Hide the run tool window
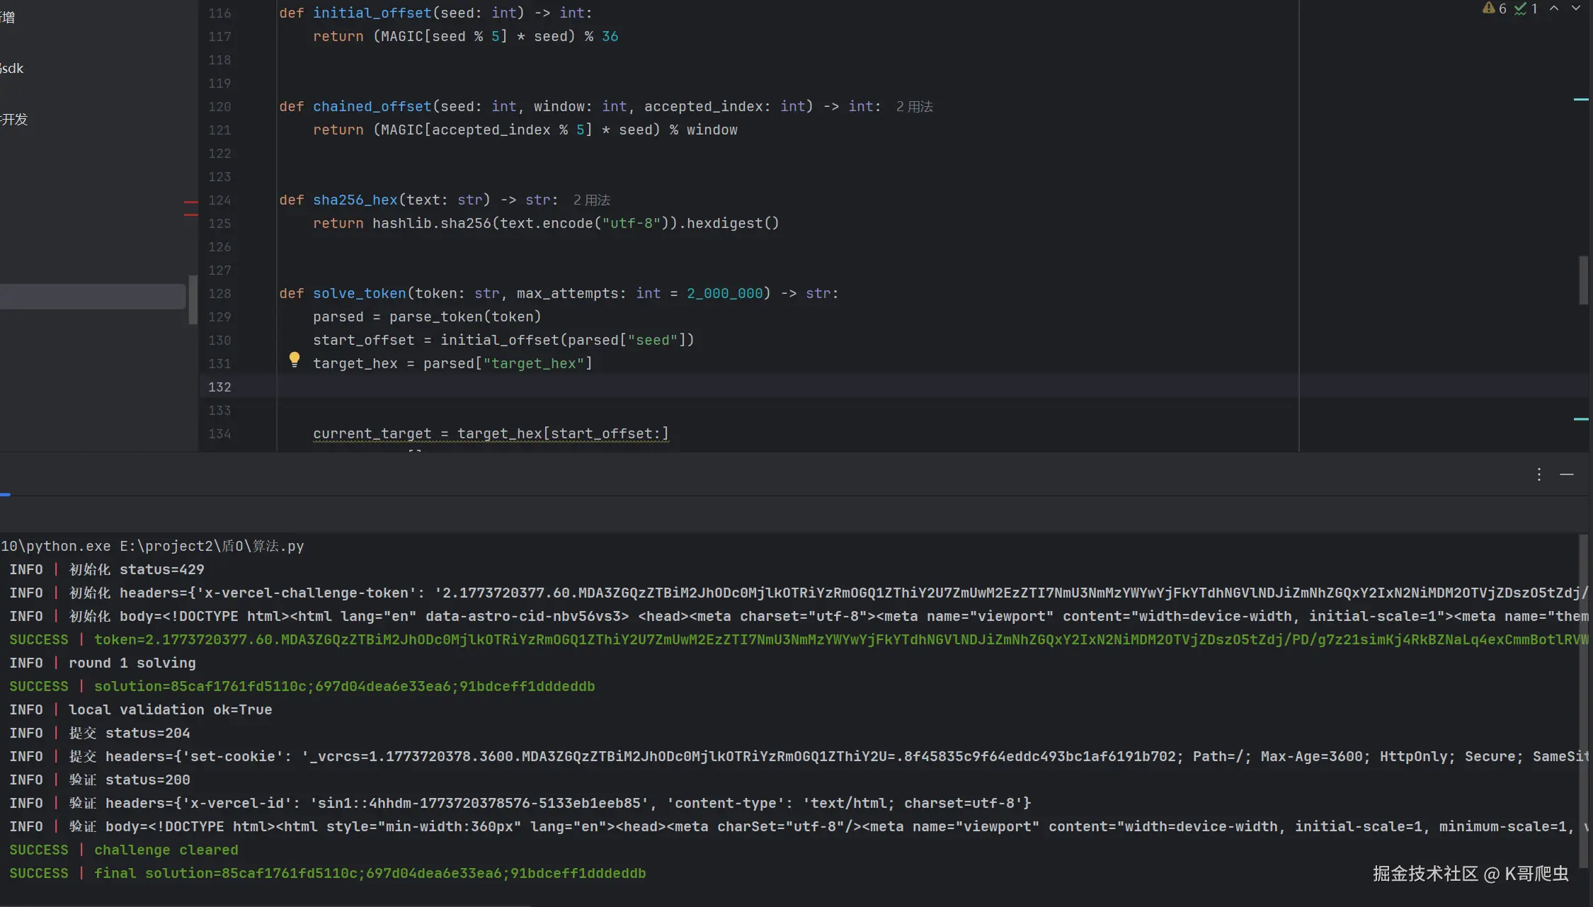Viewport: 1593px width, 907px height. tap(1567, 474)
